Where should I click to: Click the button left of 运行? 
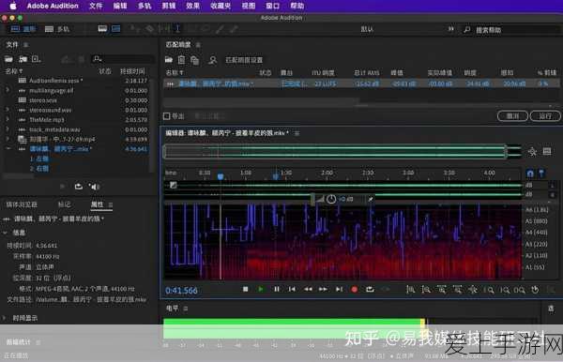512,116
